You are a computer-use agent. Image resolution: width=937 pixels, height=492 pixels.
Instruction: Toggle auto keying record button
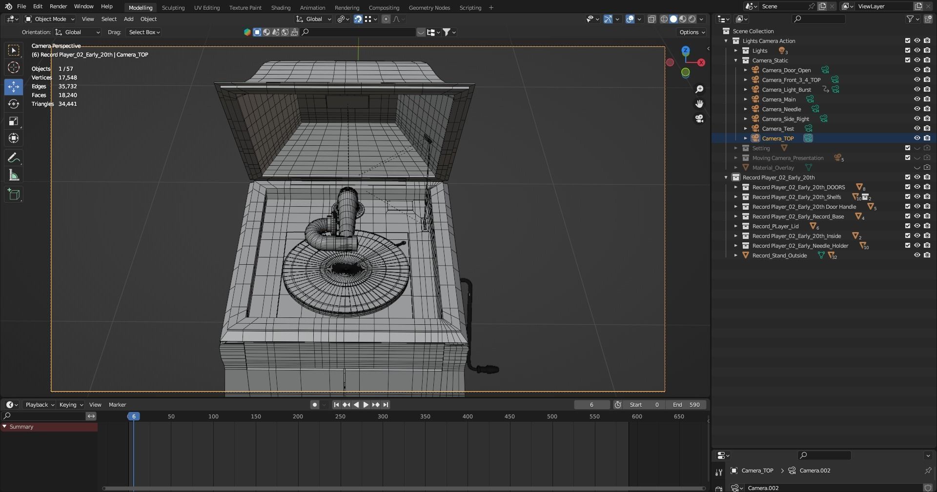point(315,405)
